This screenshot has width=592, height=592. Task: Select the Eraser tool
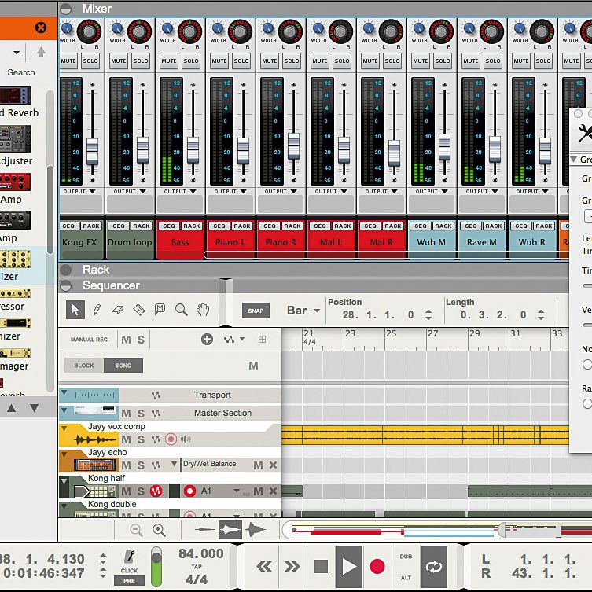point(118,310)
